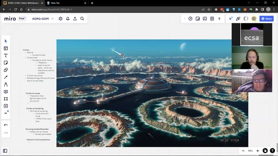Click the free plan badge

22,19
